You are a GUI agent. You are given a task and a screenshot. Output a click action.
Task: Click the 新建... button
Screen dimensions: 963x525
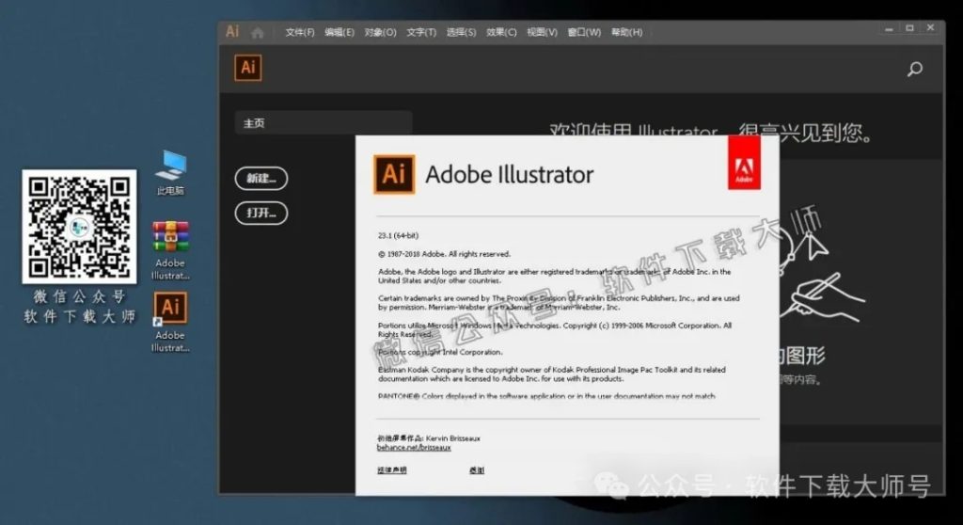(x=261, y=178)
